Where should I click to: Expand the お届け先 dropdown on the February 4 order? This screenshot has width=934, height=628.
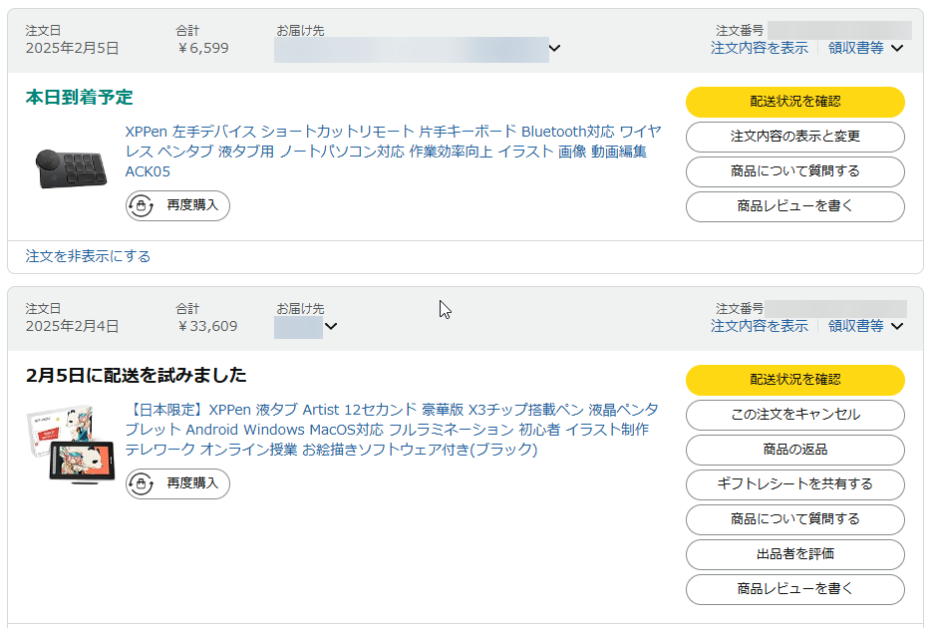pyautogui.click(x=331, y=326)
